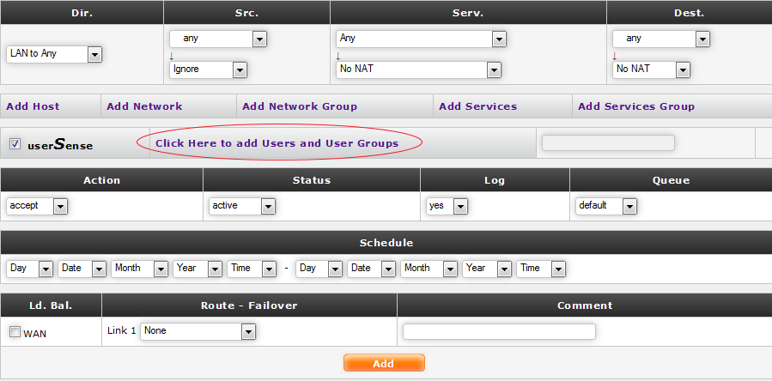Open the Dest. 'No NAT' dropdown
This screenshot has width=772, height=381.
653,70
